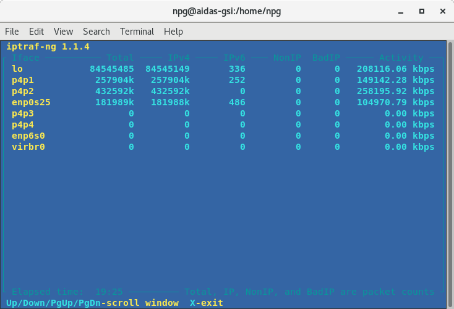Viewport: 454px width, 309px height.
Task: Select the enp6s0 interface name
Action: pyautogui.click(x=28, y=136)
